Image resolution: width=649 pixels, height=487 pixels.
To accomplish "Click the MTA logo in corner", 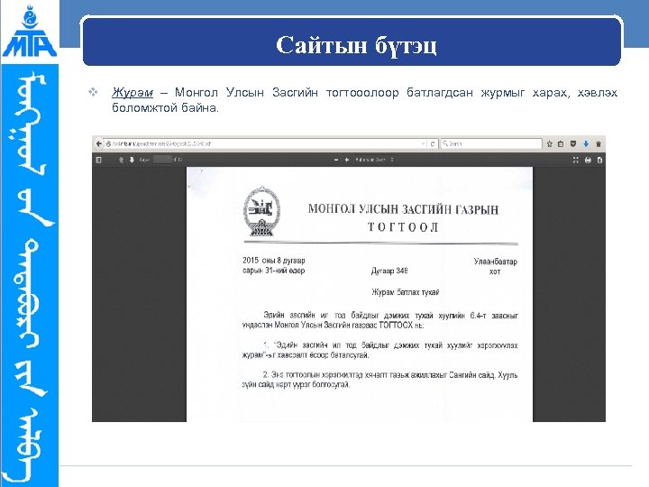I will (29, 31).
